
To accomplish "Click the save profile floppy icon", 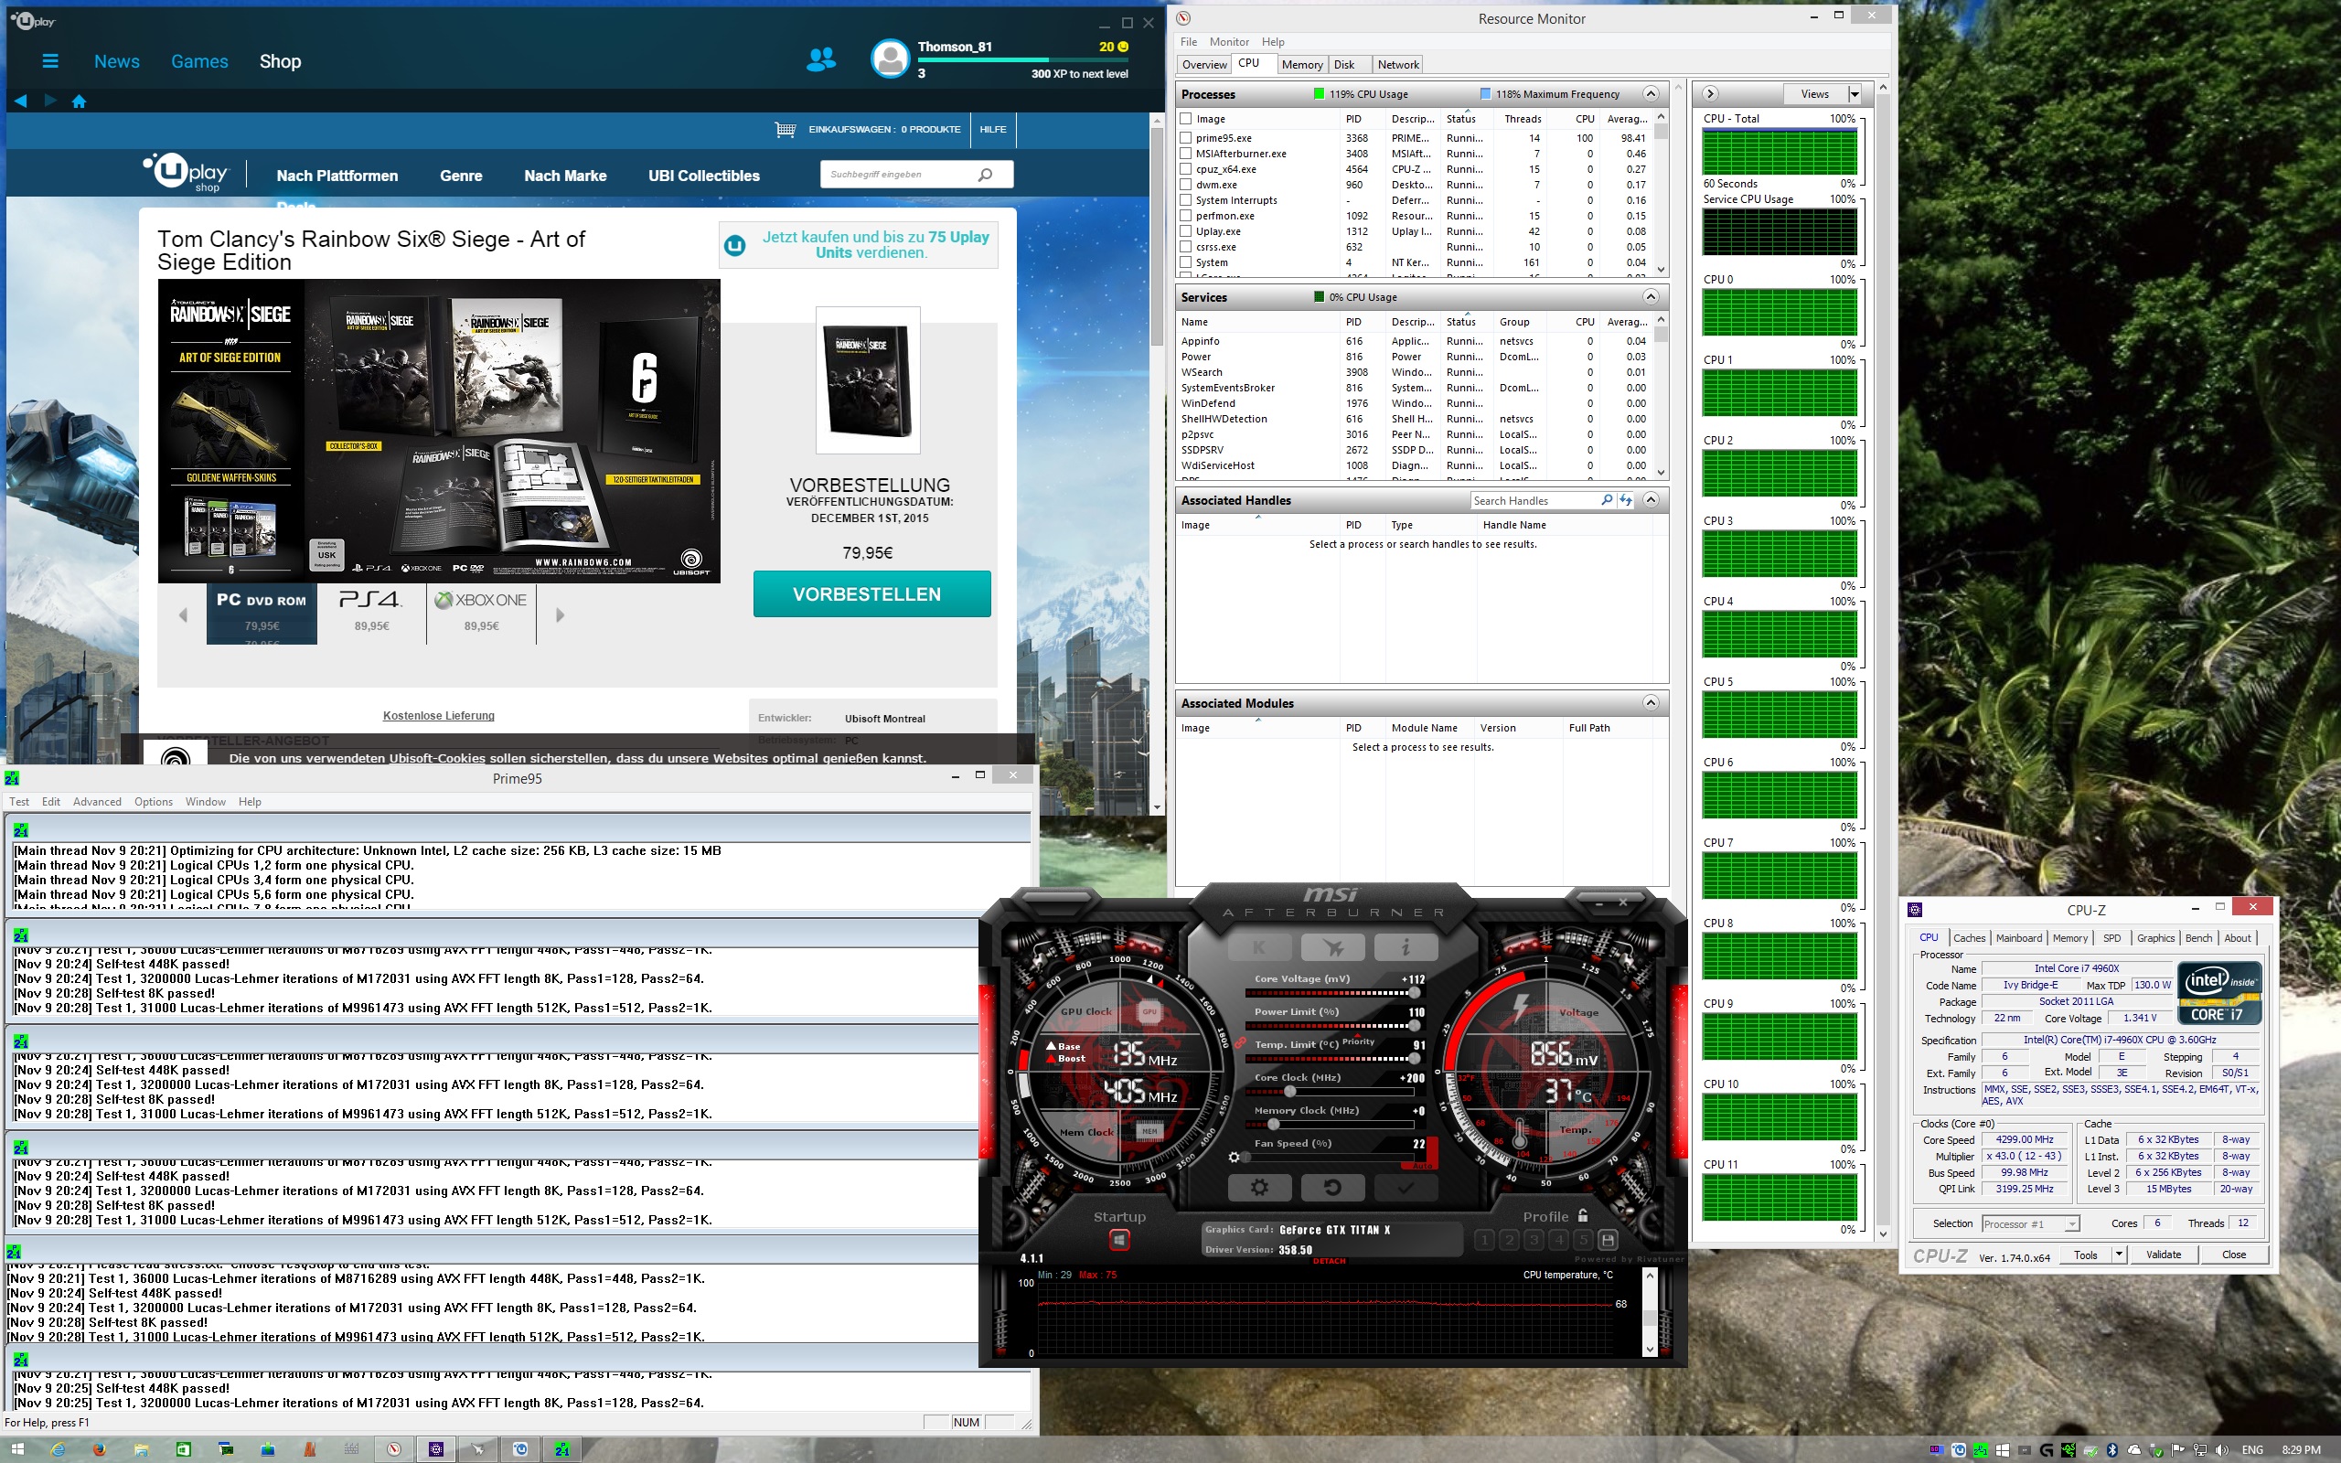I will 1607,1240.
